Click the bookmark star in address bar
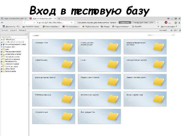The width and height of the screenshot is (181, 136). coord(72,22)
